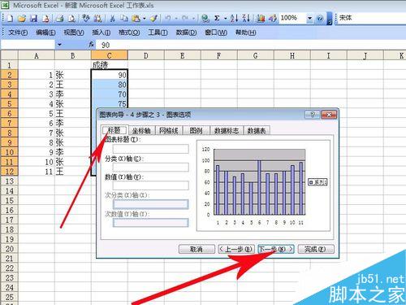This screenshot has height=305, width=406.
Task: Click the Undo arrow icon
Action: [x=168, y=19]
